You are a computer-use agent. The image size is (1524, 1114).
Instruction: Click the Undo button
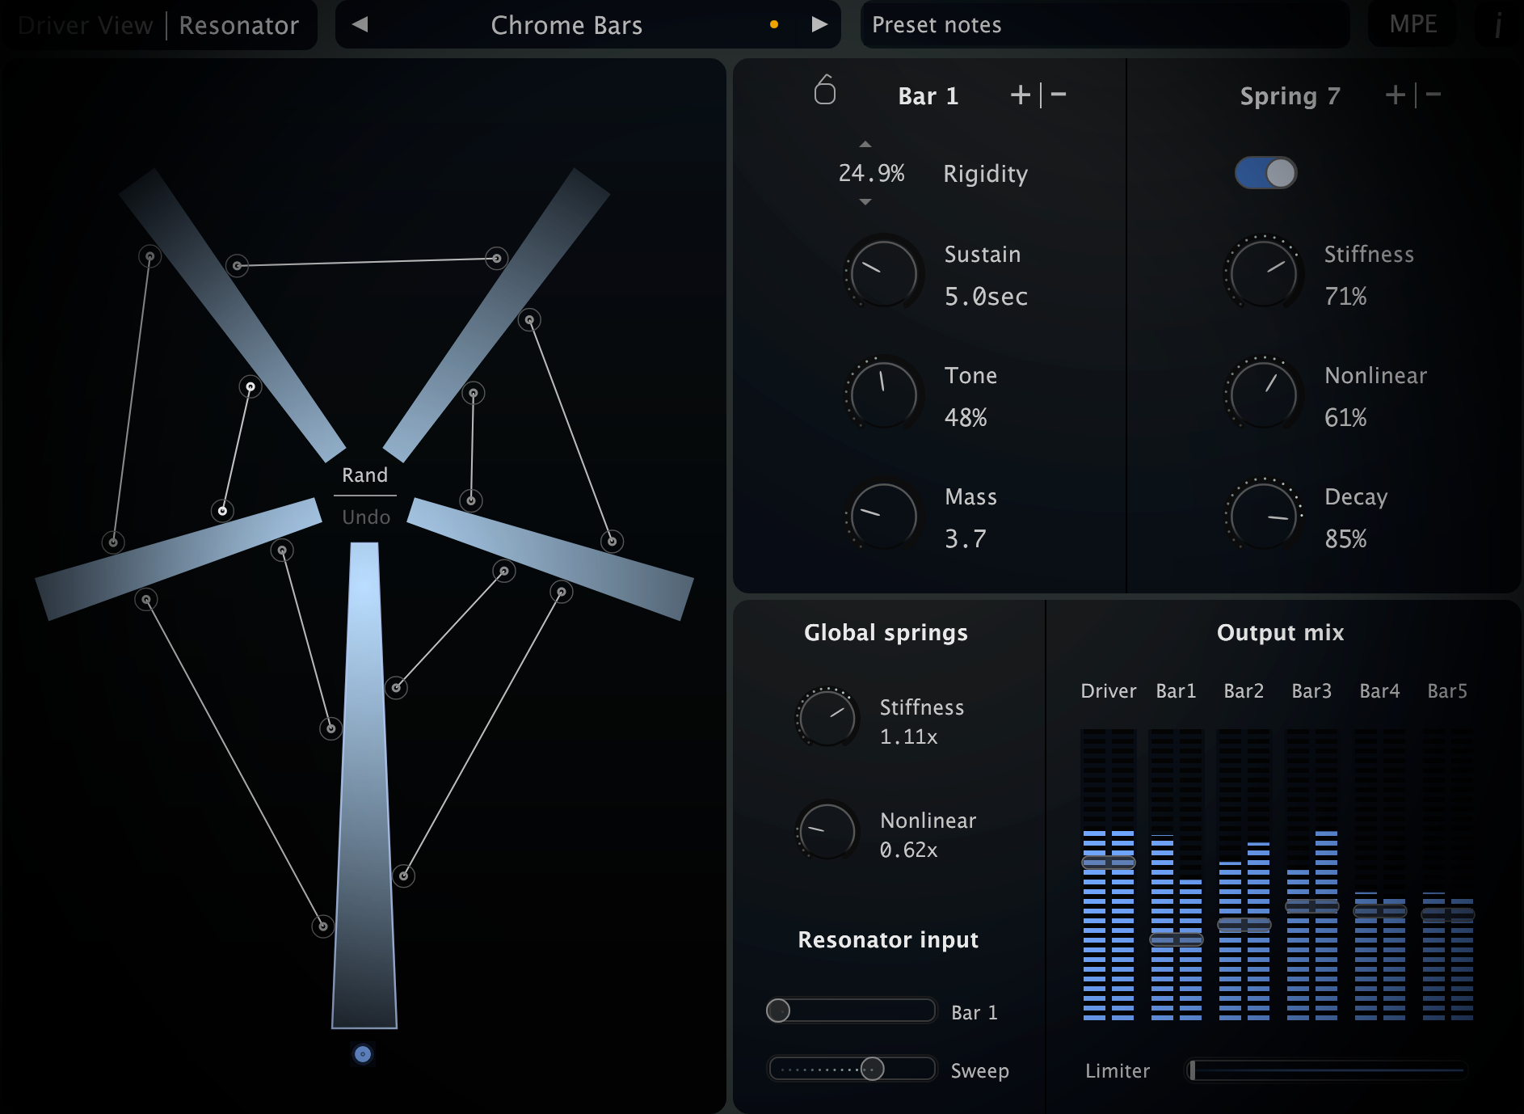[x=366, y=517]
